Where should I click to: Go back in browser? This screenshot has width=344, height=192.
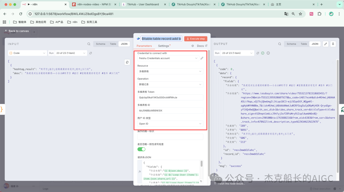point(5,14)
